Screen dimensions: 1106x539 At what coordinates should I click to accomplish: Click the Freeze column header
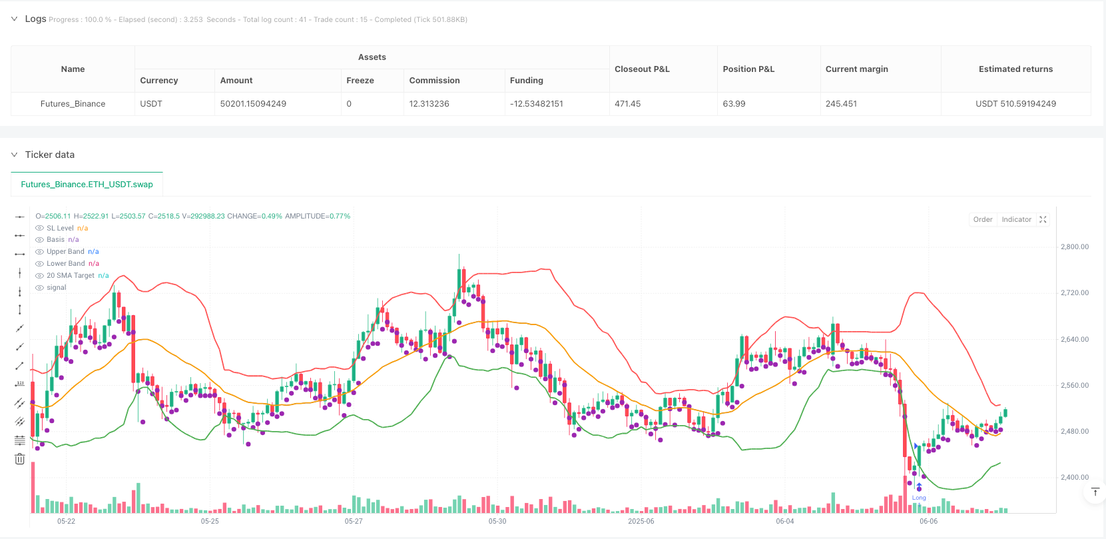click(x=372, y=81)
